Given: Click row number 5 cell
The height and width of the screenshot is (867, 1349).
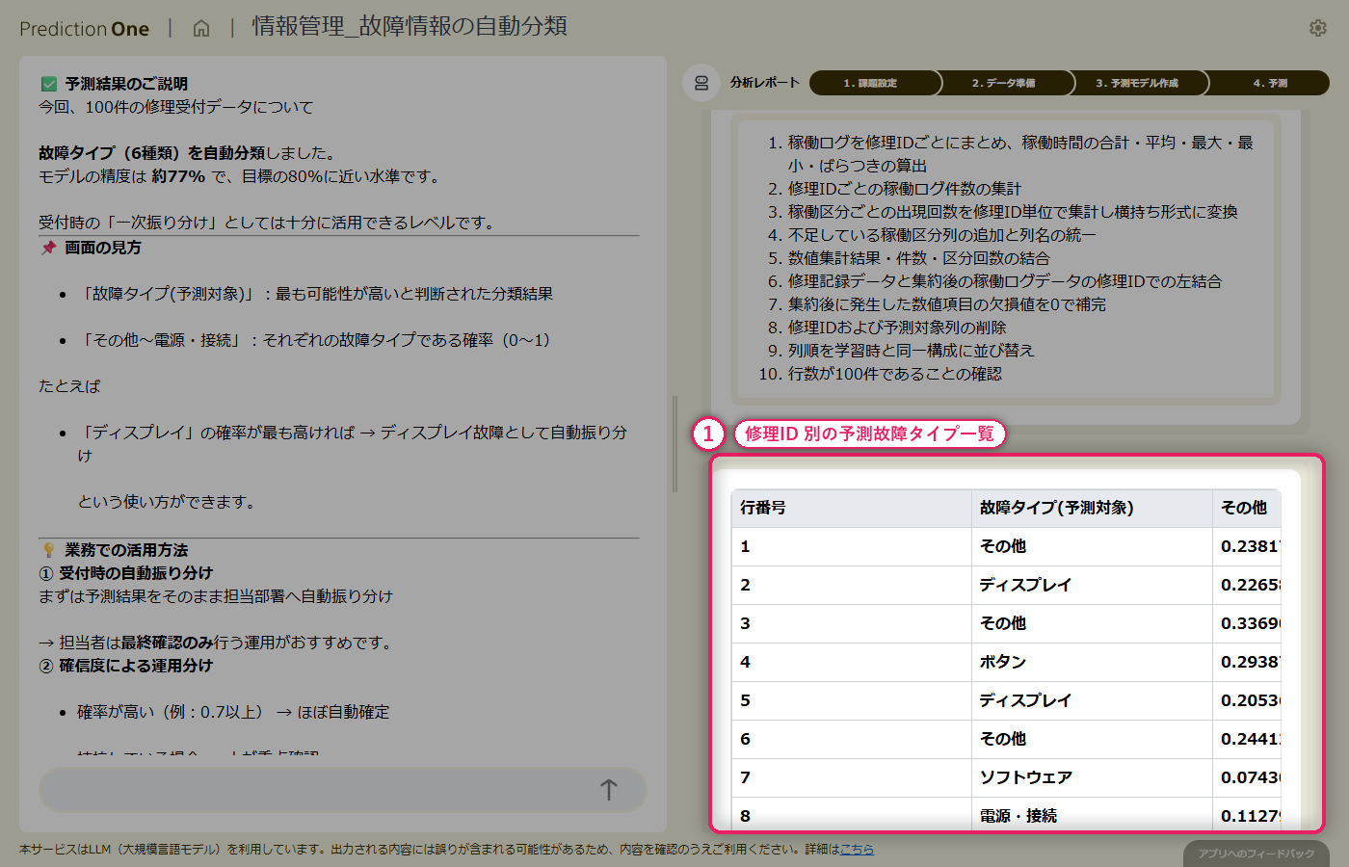Looking at the screenshot, I should 852,700.
